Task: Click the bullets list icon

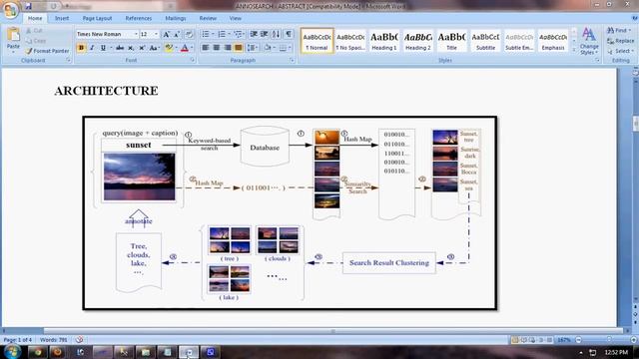Action: 205,34
